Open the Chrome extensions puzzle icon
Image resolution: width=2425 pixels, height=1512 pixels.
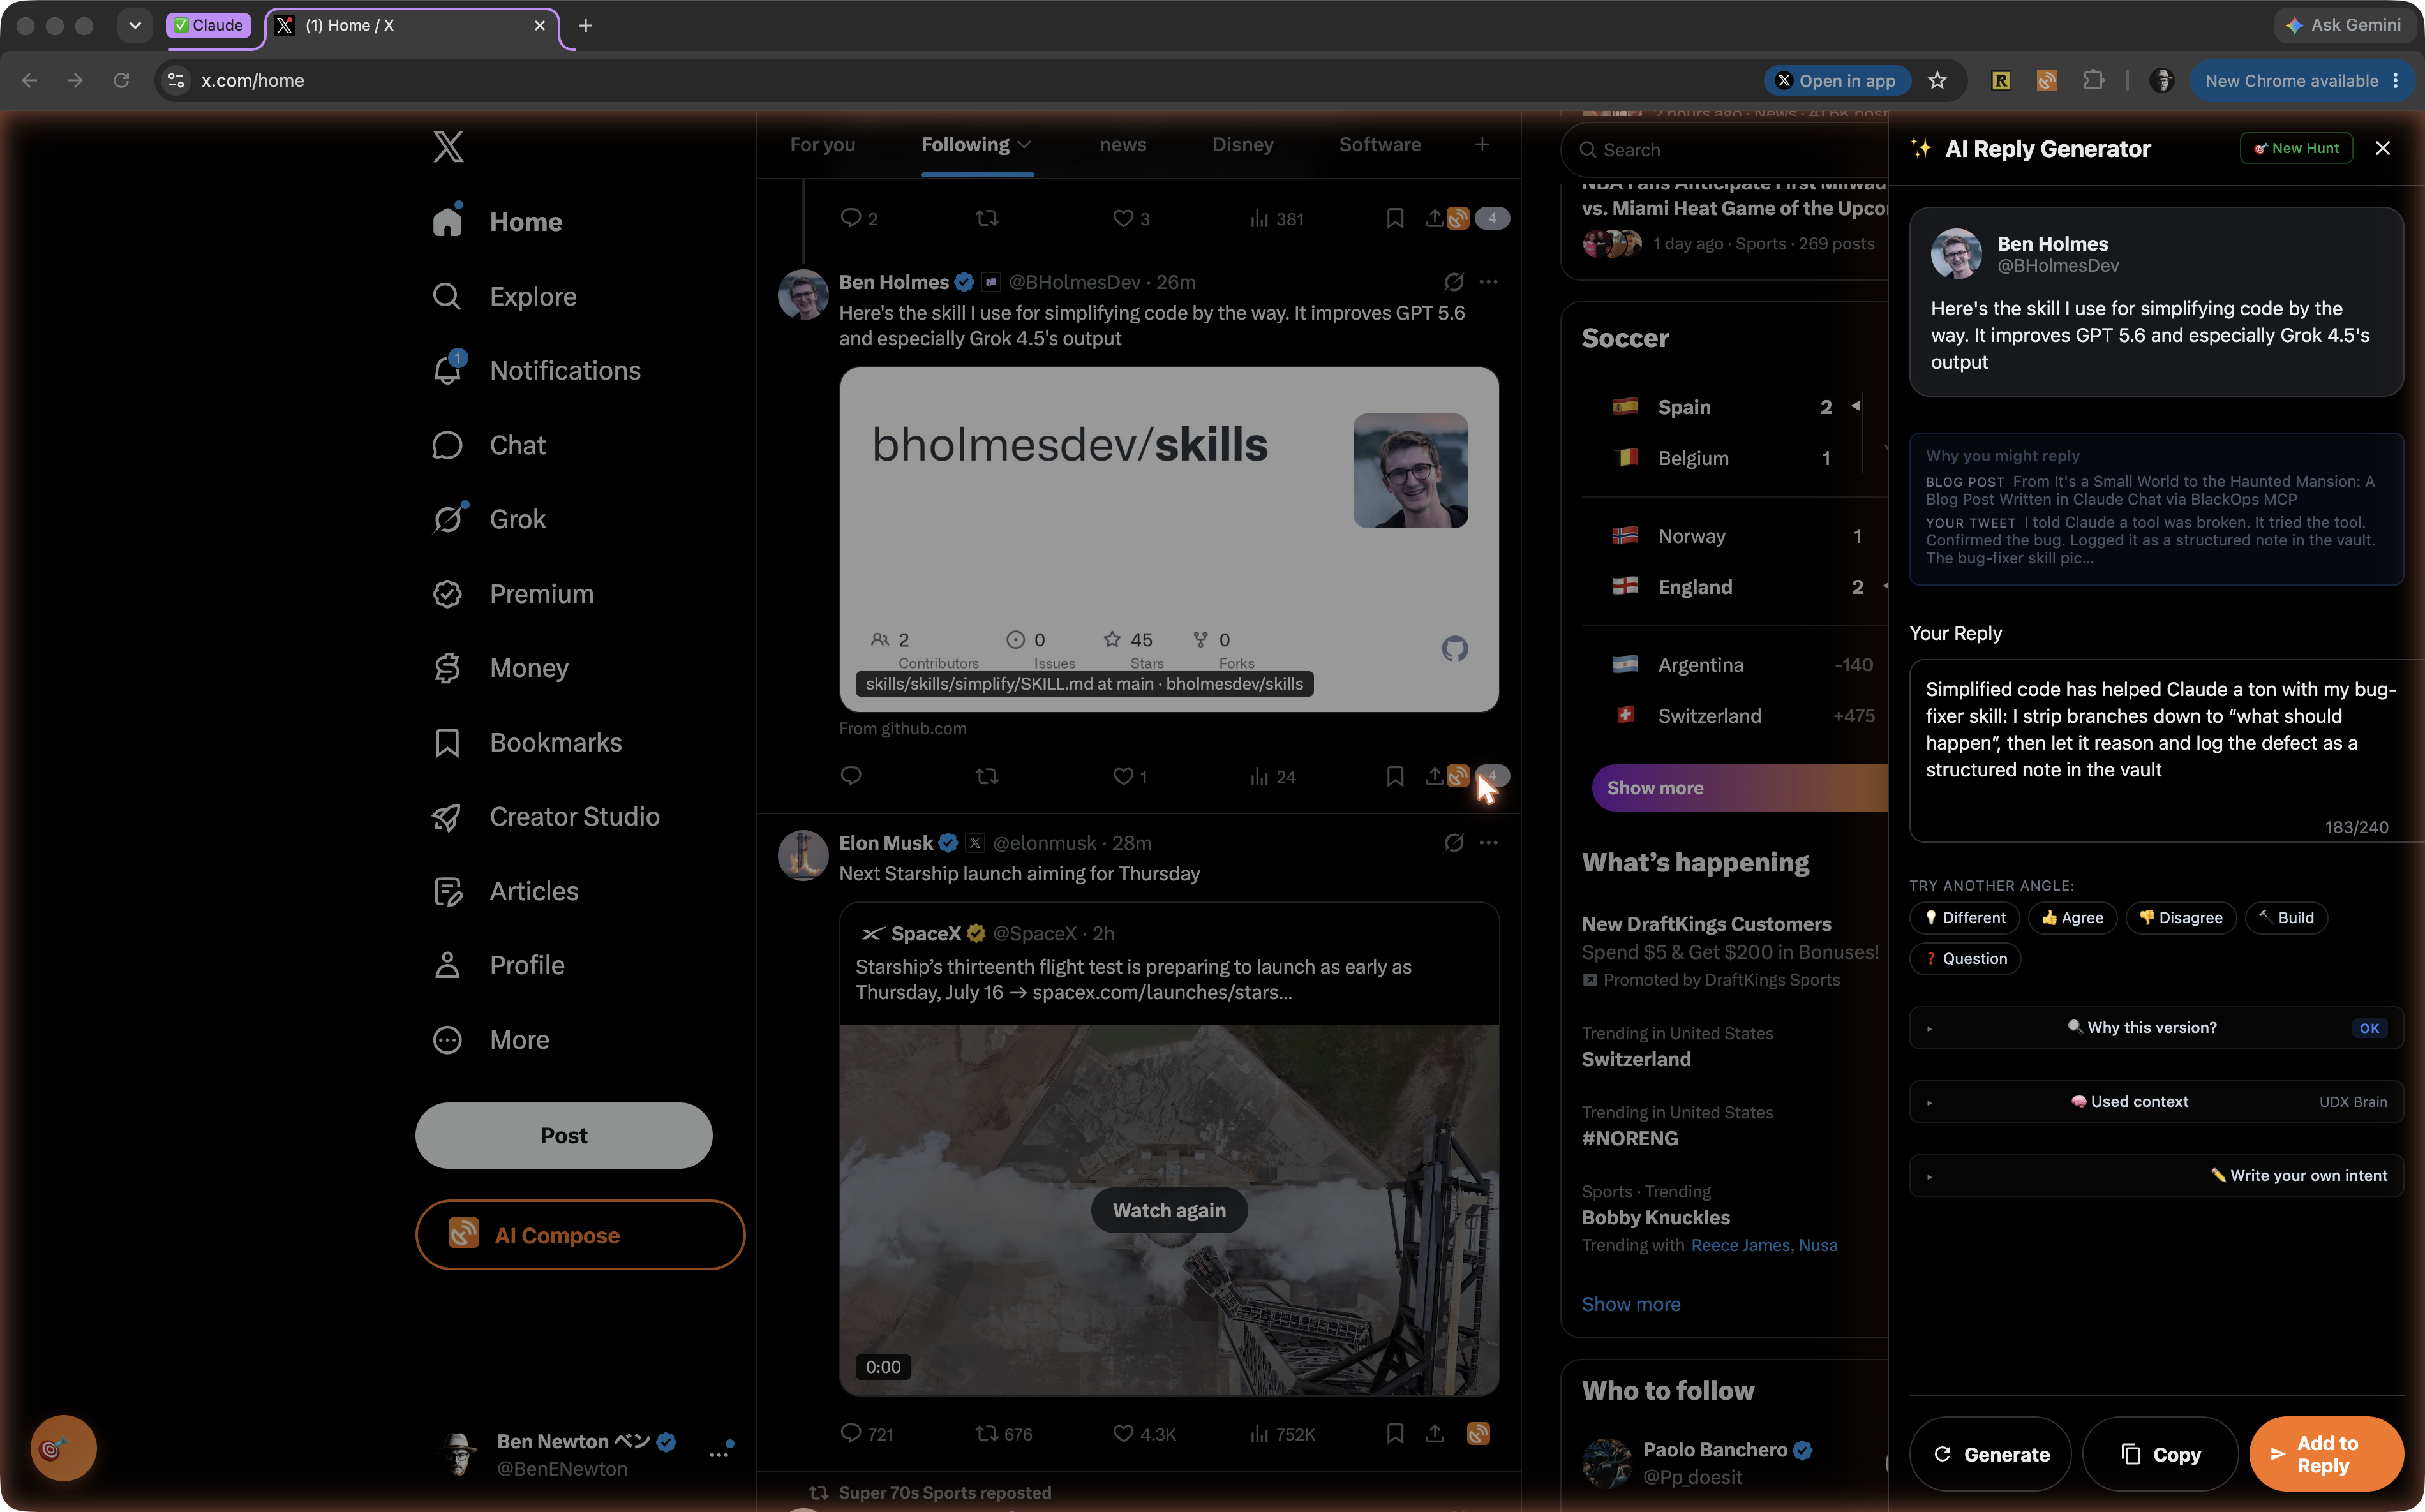[2093, 81]
